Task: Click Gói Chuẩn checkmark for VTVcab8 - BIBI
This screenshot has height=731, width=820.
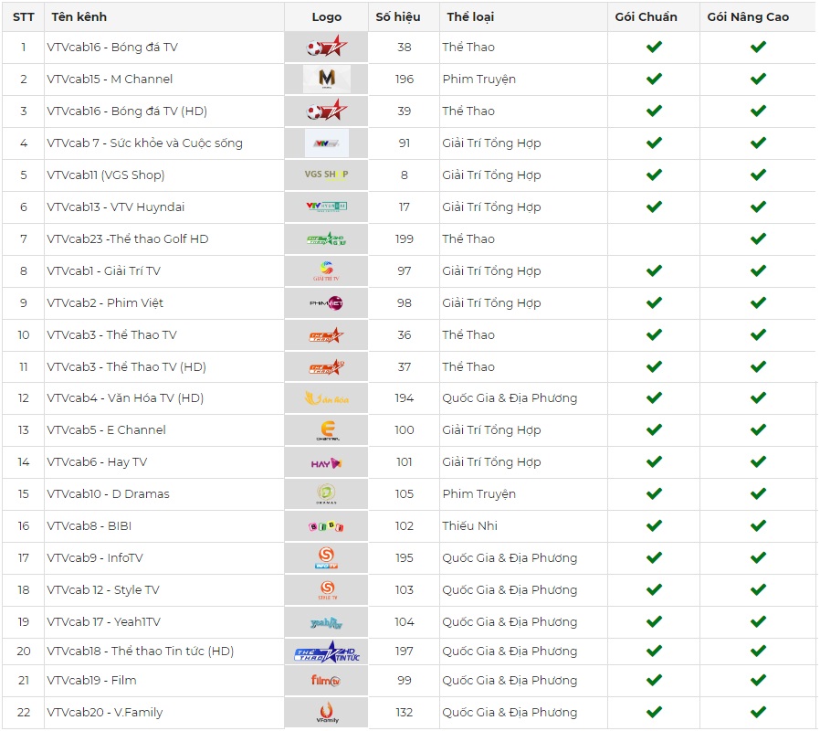Action: [x=654, y=525]
